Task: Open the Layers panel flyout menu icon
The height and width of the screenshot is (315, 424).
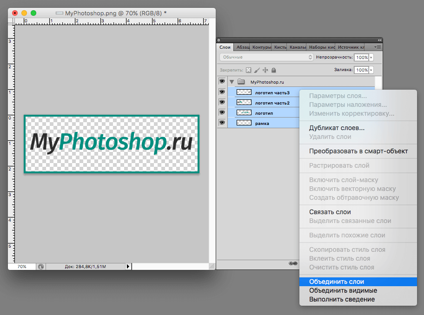Action: click(378, 47)
